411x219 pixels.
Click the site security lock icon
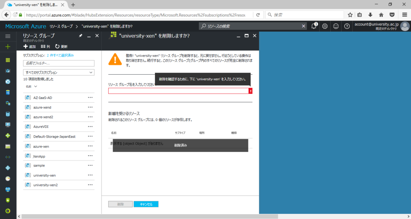[x=20, y=15]
